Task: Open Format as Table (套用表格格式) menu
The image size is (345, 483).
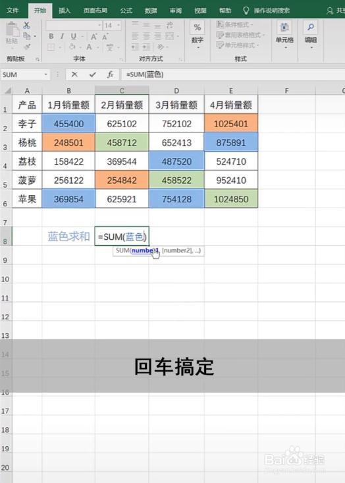Action: pos(240,35)
